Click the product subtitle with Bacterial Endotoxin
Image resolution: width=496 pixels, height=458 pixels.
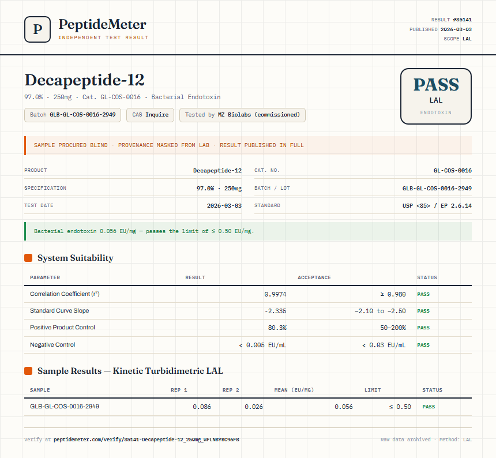[x=122, y=97]
